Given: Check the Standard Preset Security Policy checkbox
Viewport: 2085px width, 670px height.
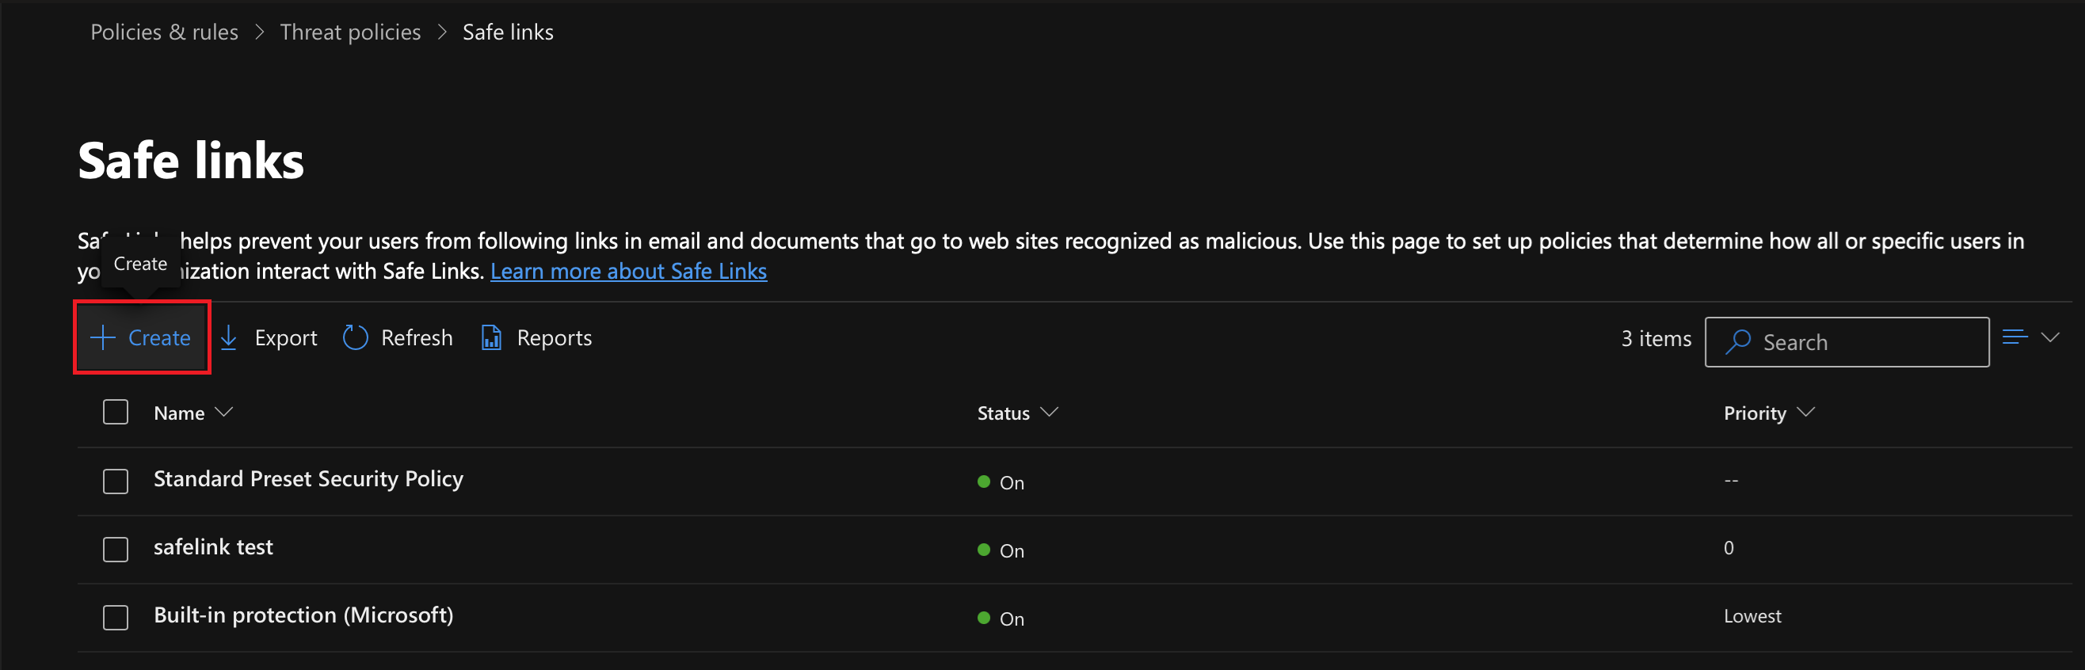Looking at the screenshot, I should (x=116, y=482).
